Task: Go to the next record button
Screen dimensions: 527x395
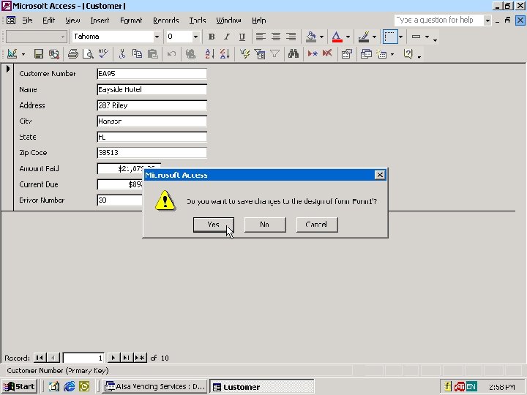Action: pos(113,358)
